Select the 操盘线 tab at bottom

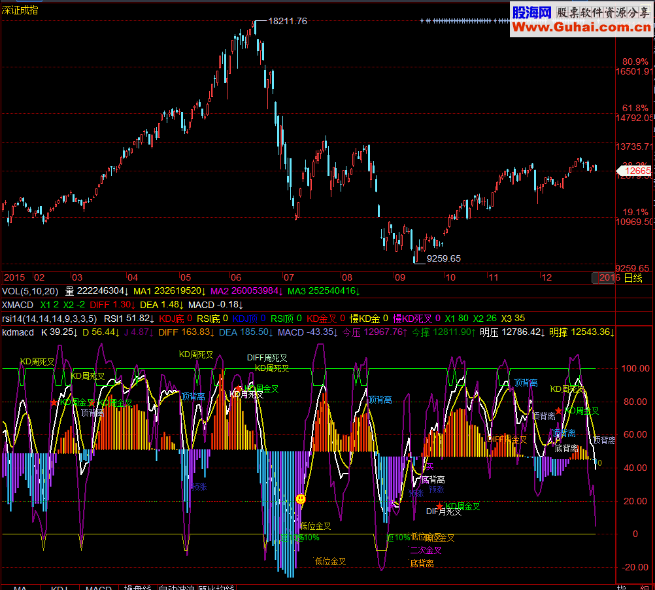pyautogui.click(x=137, y=587)
